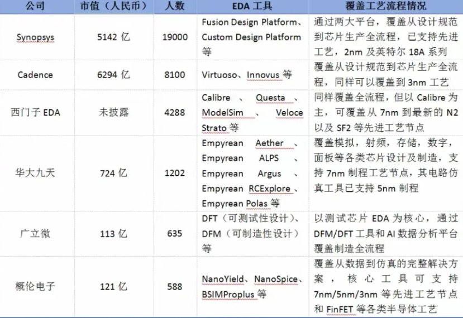The height and width of the screenshot is (318, 463).
Task: Select the headcount value 8100
Action: [175, 75]
